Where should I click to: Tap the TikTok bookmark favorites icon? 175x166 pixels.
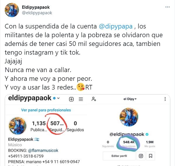pyautogui.click(x=150, y=156)
